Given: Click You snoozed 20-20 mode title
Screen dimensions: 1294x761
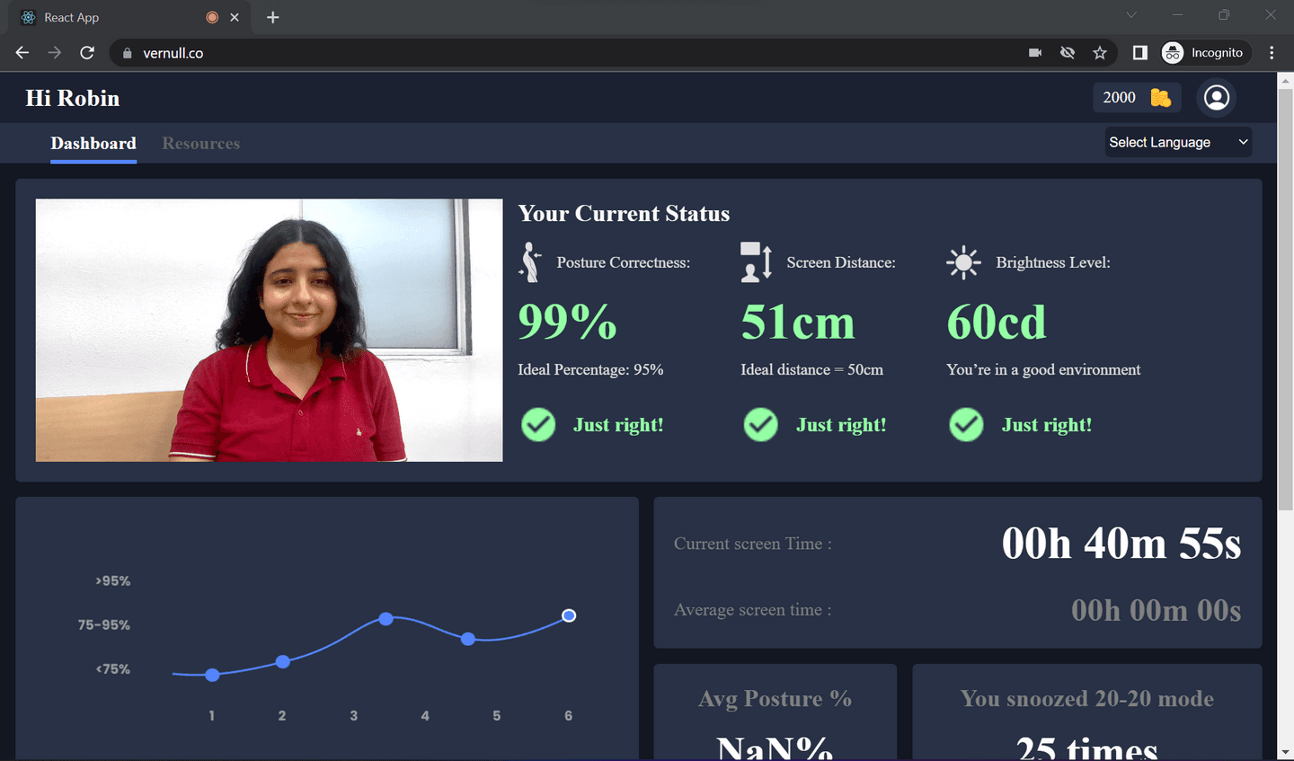Looking at the screenshot, I should pyautogui.click(x=1086, y=699).
